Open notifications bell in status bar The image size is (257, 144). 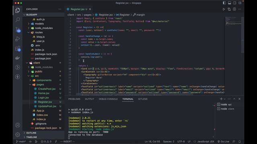(240, 142)
